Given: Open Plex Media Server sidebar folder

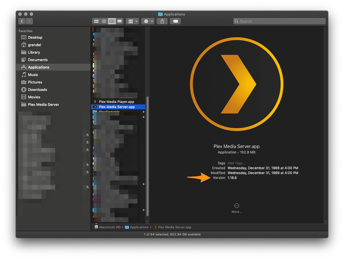Looking at the screenshot, I should coord(53,105).
